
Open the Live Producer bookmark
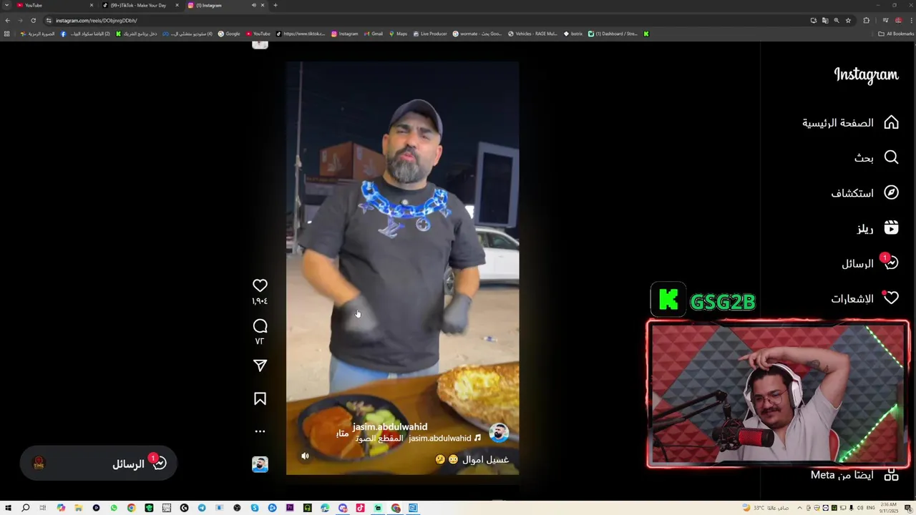click(x=430, y=34)
